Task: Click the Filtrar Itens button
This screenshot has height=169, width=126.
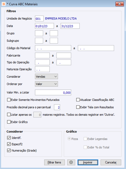Action: point(55,162)
